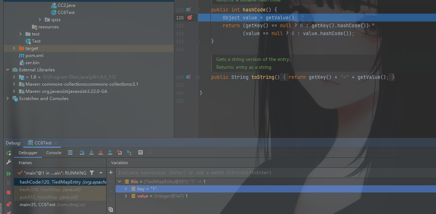Click the Step Out icon

110,152
